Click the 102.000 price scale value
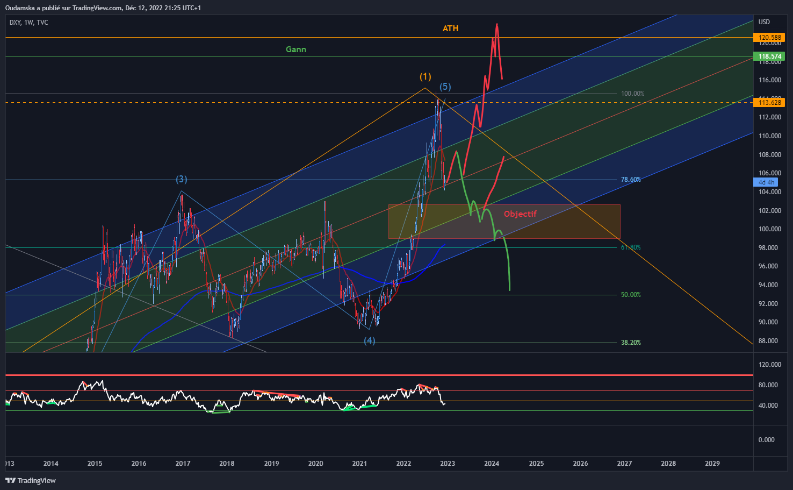 coord(769,211)
